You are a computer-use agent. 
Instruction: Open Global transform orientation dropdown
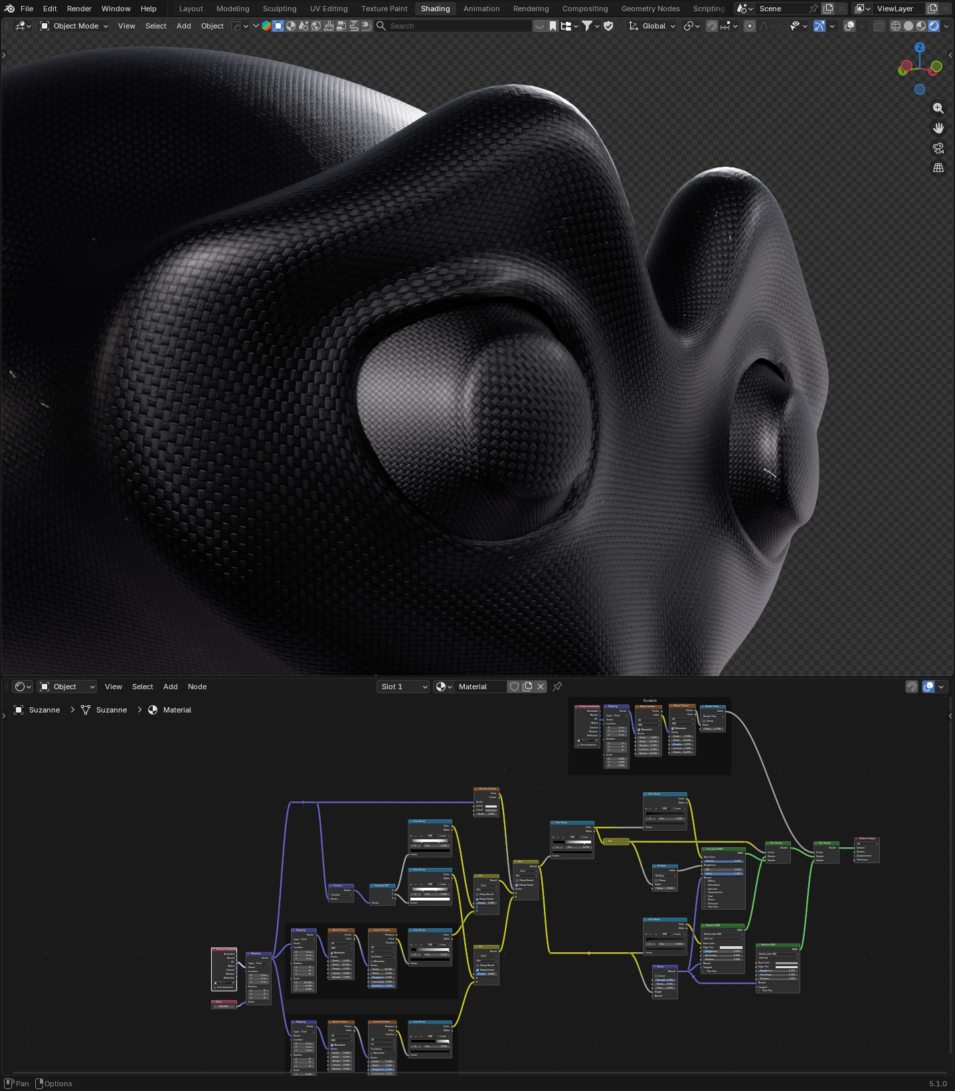point(652,26)
